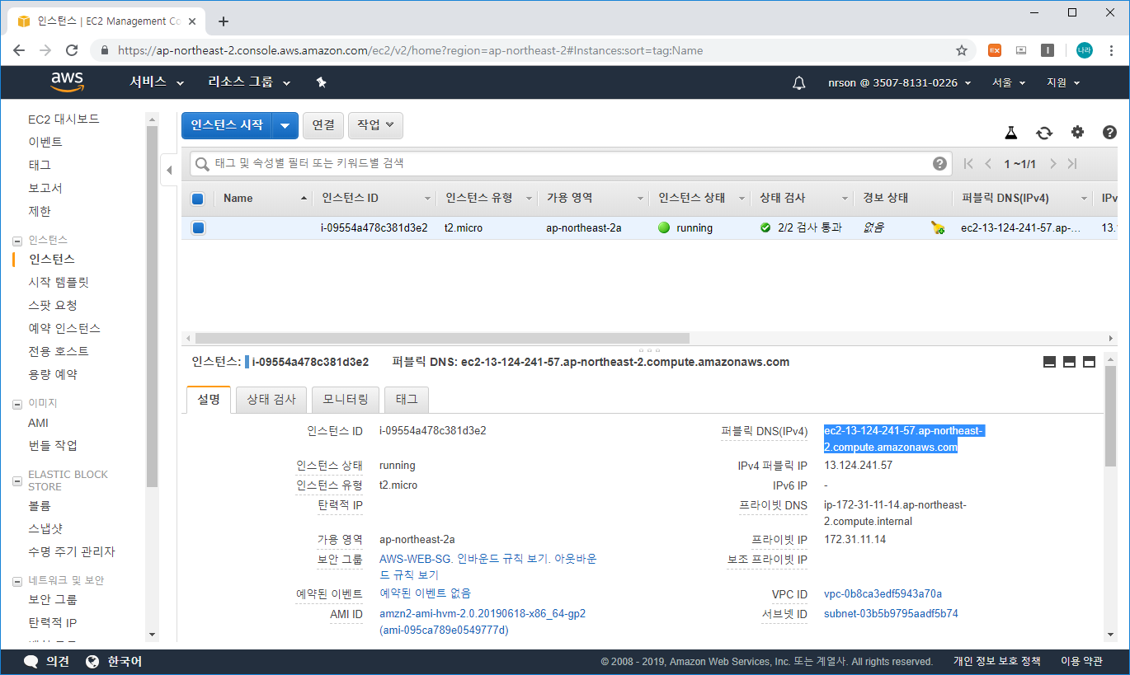Reload the browser page
The width and height of the screenshot is (1130, 675).
72,50
